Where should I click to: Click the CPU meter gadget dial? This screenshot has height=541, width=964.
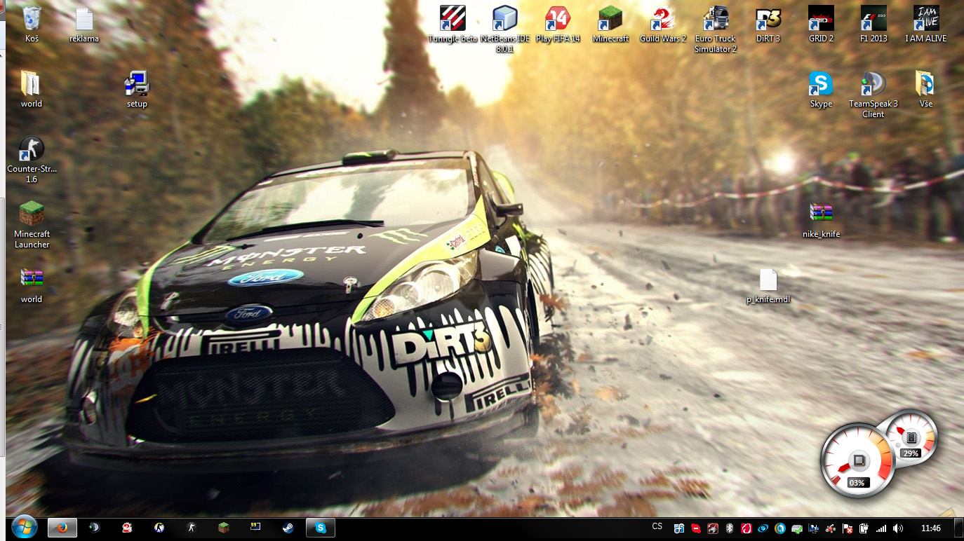[x=857, y=461]
